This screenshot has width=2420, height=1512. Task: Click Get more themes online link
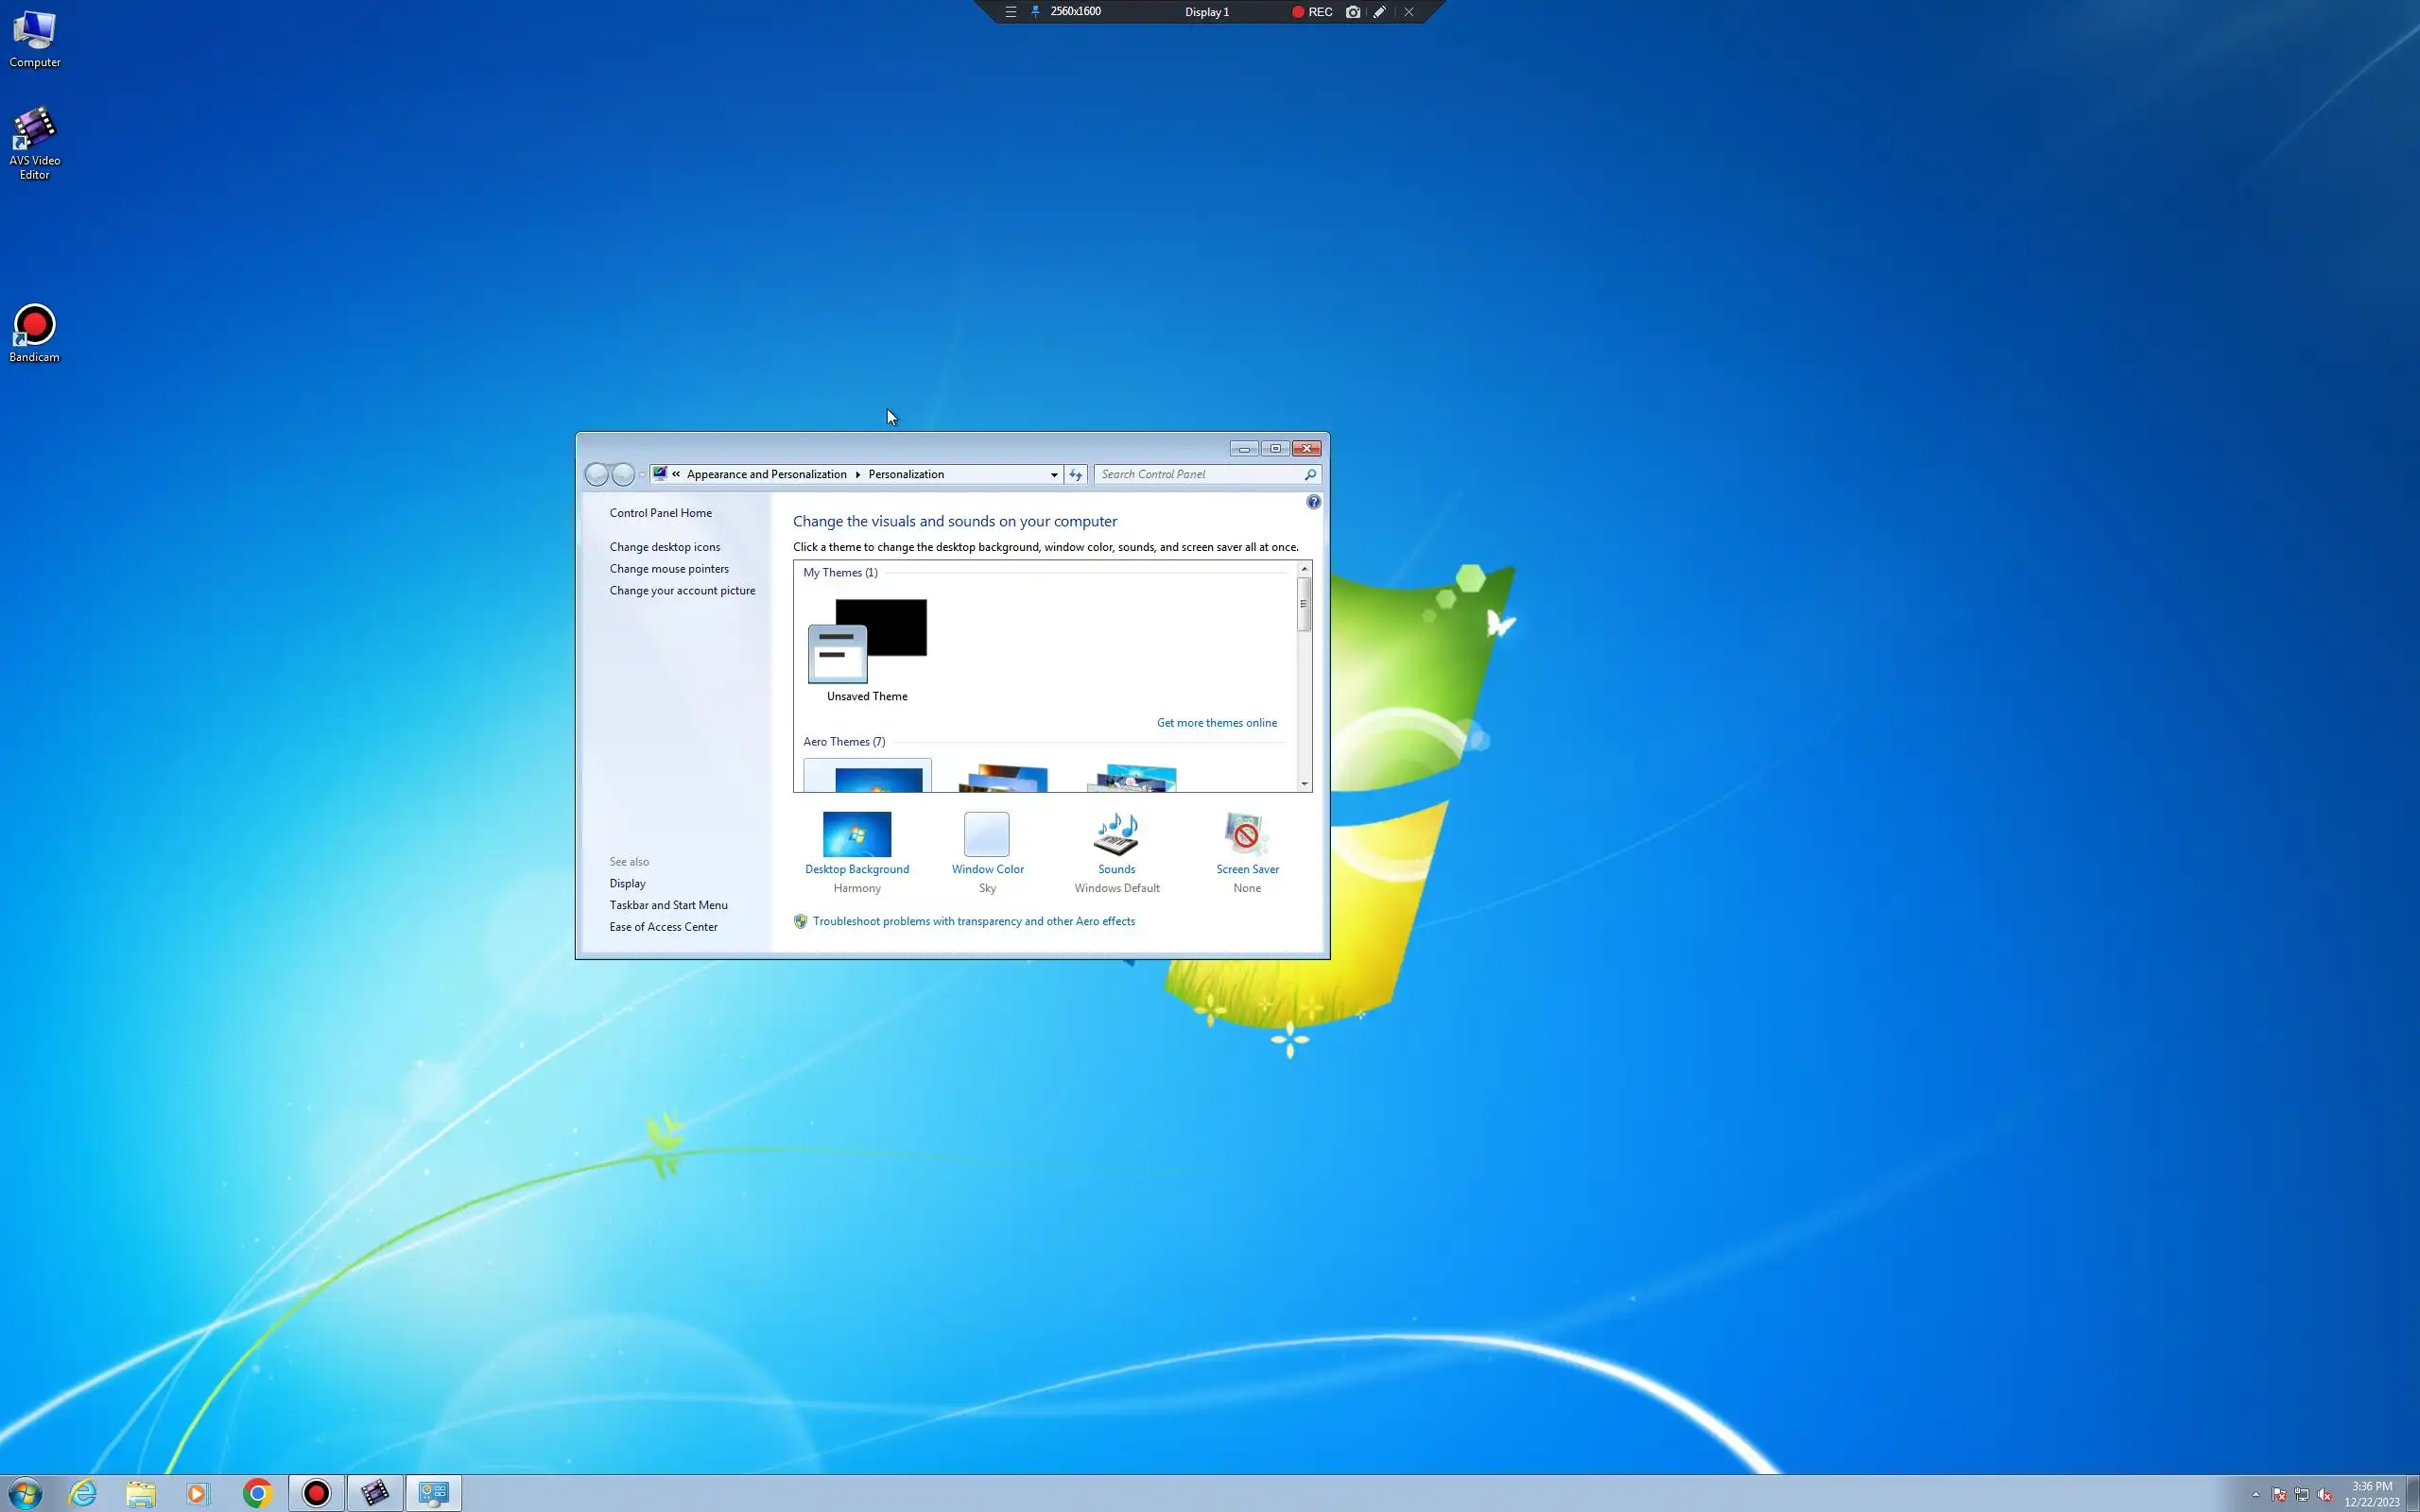click(1216, 723)
